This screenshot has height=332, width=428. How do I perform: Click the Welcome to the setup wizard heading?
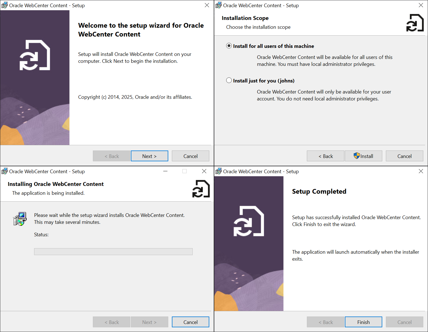[x=141, y=30]
